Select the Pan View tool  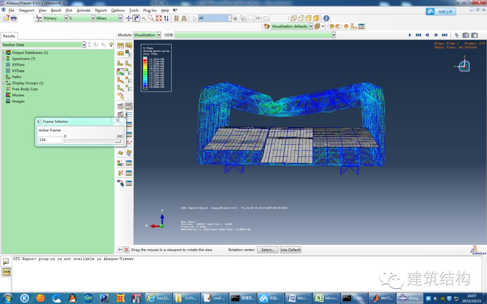129,18
